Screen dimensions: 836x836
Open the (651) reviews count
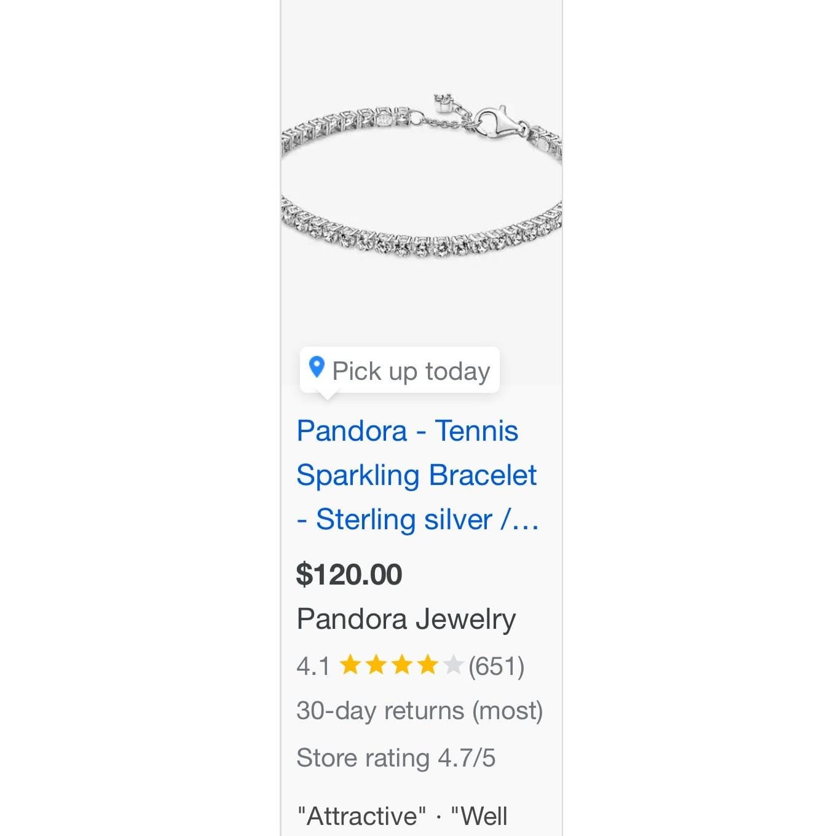497,666
